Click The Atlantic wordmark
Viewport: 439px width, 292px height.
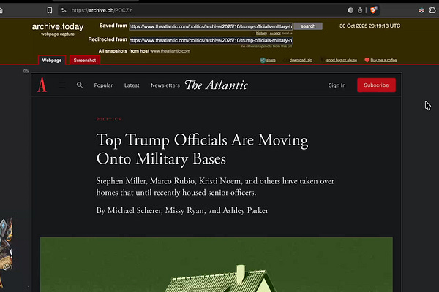click(216, 85)
